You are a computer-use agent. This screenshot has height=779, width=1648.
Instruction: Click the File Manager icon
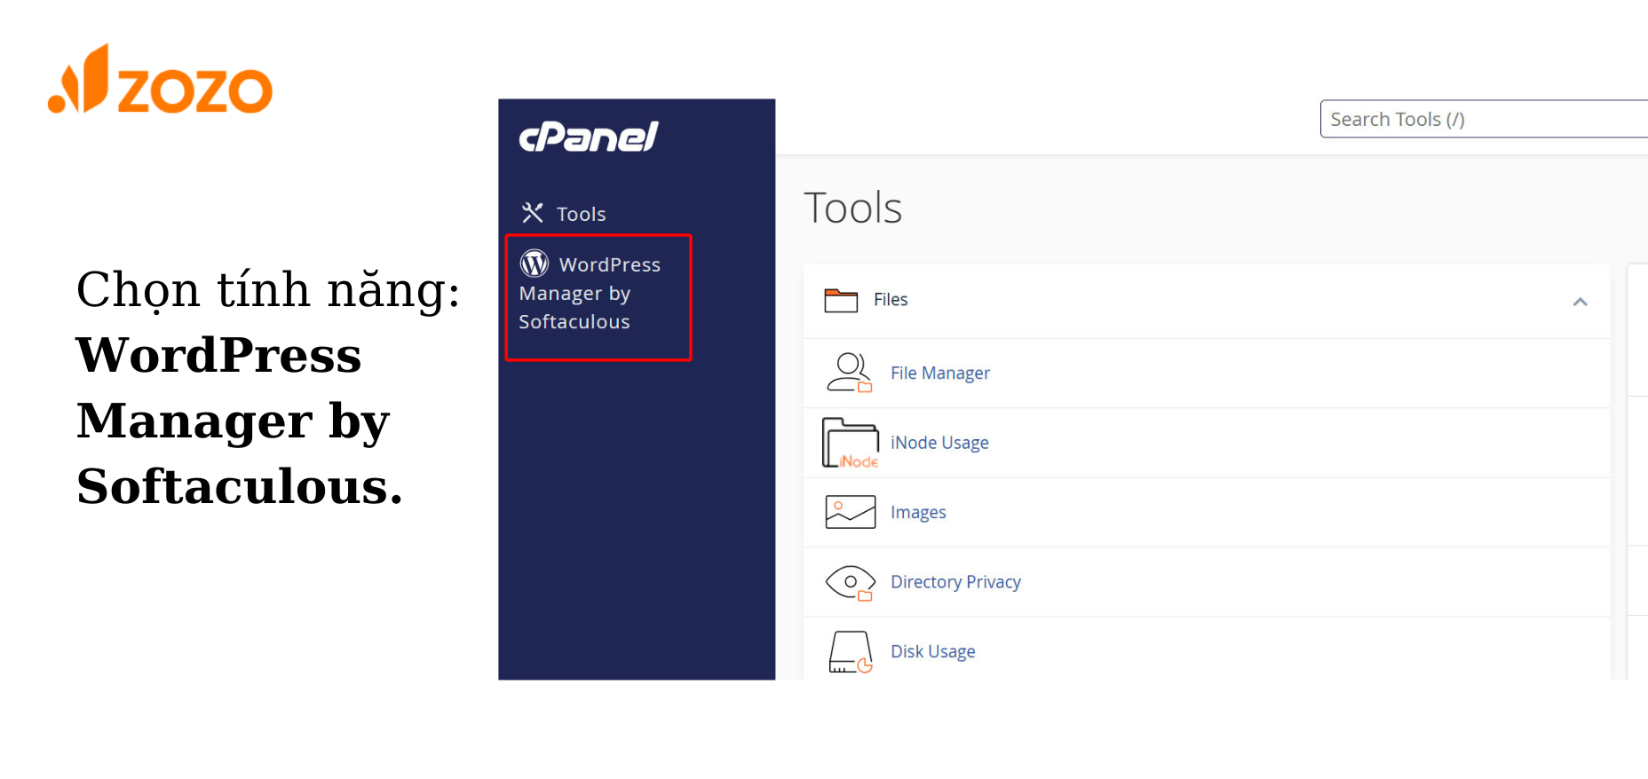click(x=850, y=373)
